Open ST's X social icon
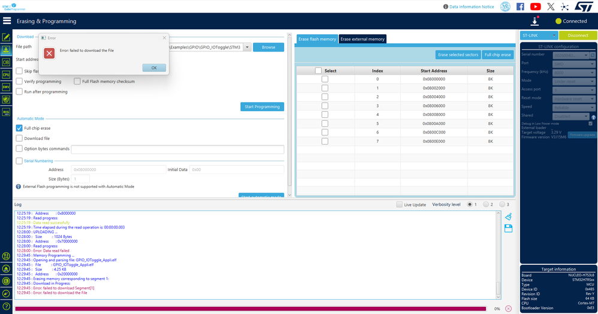 551,7
